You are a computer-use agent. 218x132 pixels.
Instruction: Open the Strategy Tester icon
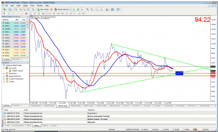(x=33, y=9)
